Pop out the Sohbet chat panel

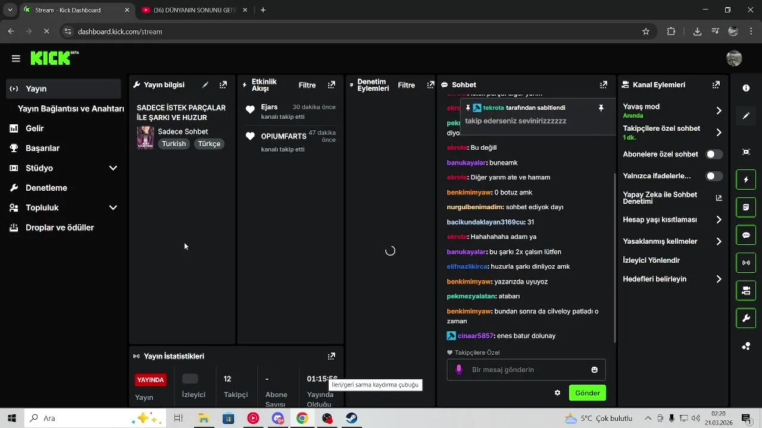click(x=604, y=85)
